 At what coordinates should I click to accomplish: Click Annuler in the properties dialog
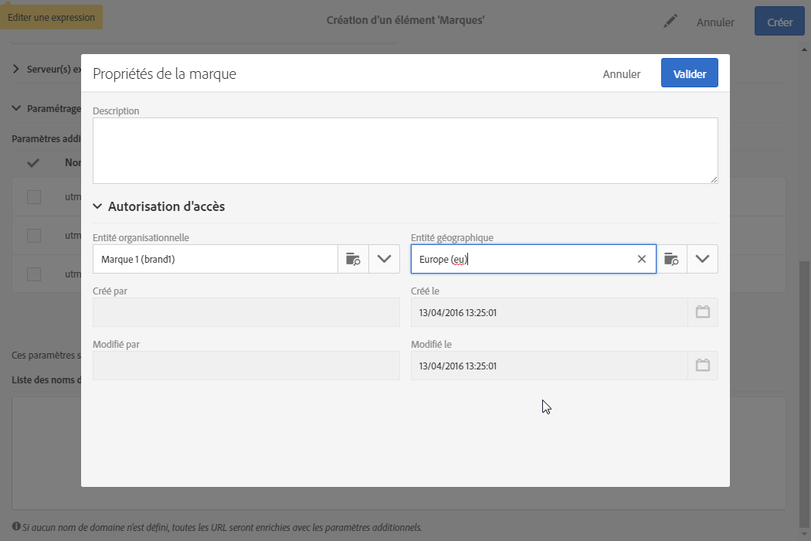point(621,74)
